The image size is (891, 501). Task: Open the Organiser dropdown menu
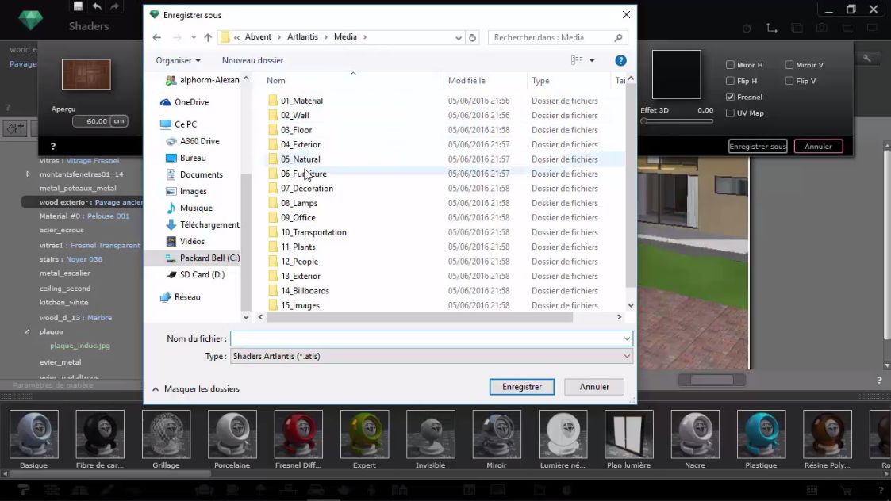click(178, 60)
